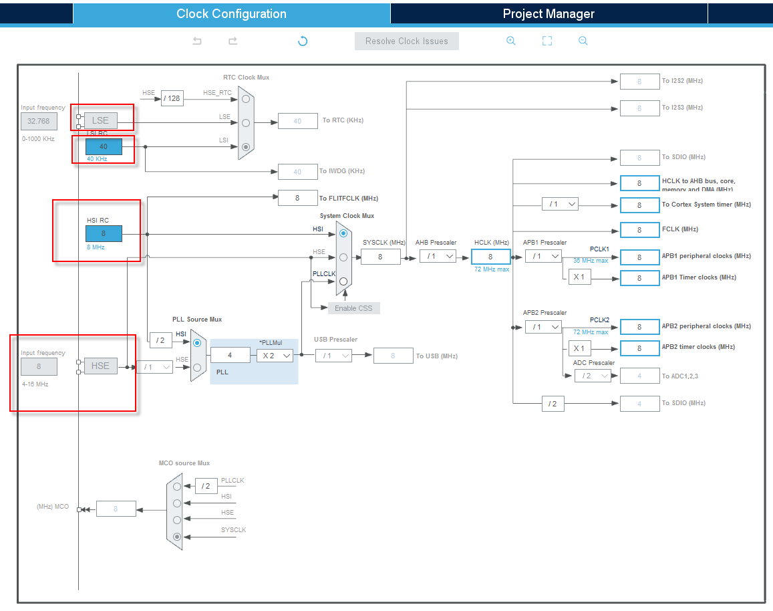Click the undo arrow icon
773x611 pixels.
click(197, 41)
